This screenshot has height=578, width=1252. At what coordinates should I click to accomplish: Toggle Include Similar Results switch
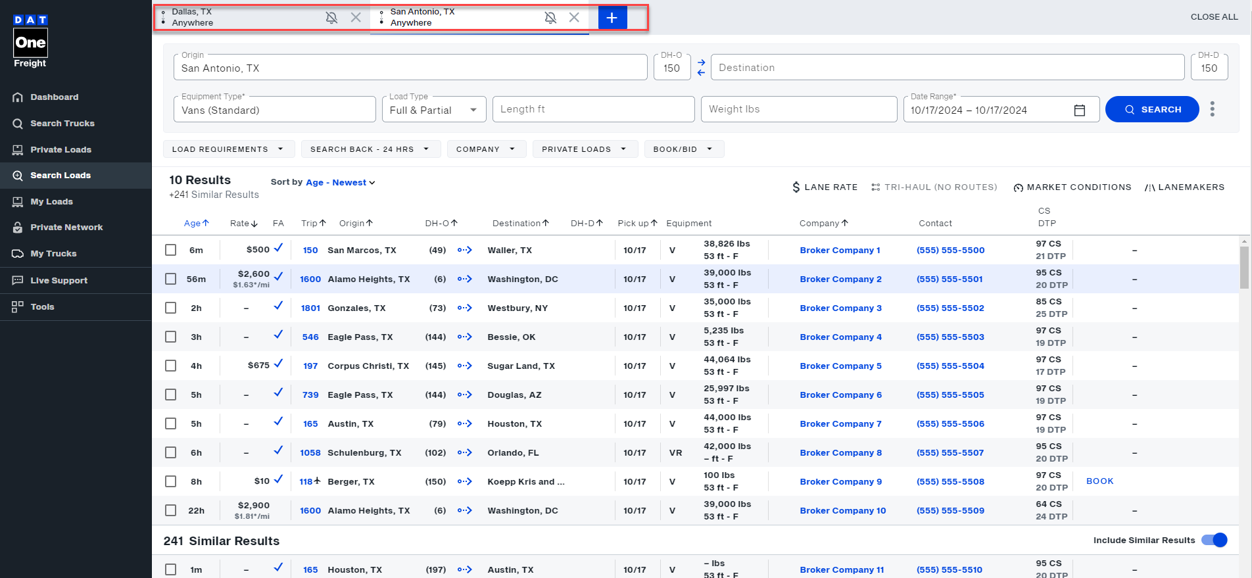1214,540
